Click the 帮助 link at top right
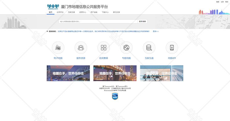 (x=227, y=2)
